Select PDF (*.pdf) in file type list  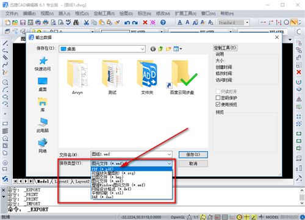click(x=131, y=169)
